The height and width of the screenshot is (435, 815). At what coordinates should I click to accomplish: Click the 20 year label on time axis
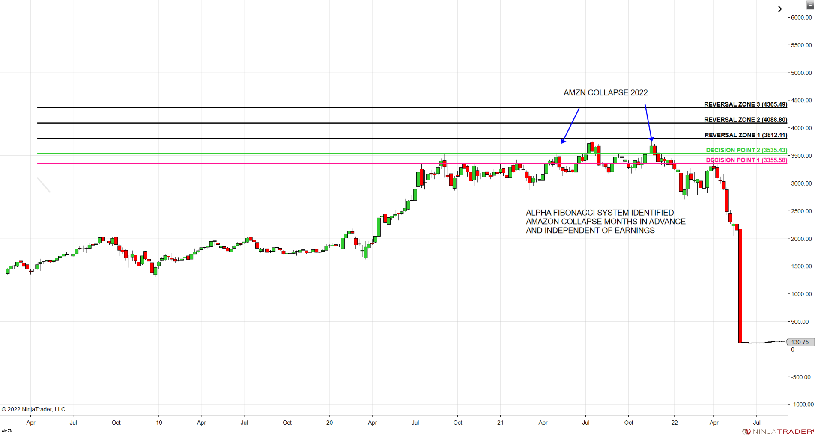tap(329, 423)
